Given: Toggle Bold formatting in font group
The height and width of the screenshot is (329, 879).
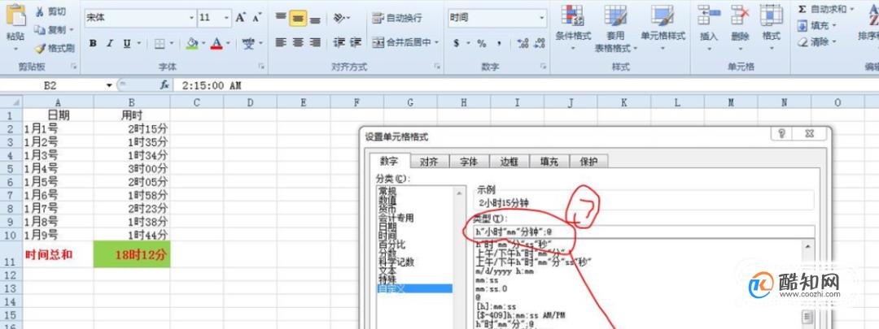Looking at the screenshot, I should click(x=93, y=43).
